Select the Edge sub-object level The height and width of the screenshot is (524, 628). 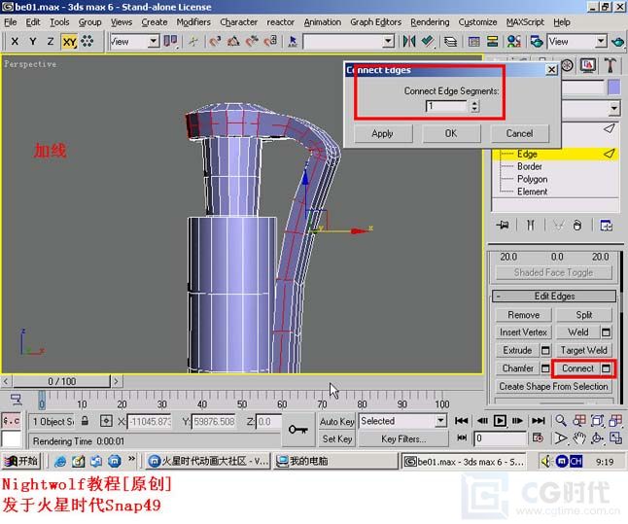coord(527,154)
